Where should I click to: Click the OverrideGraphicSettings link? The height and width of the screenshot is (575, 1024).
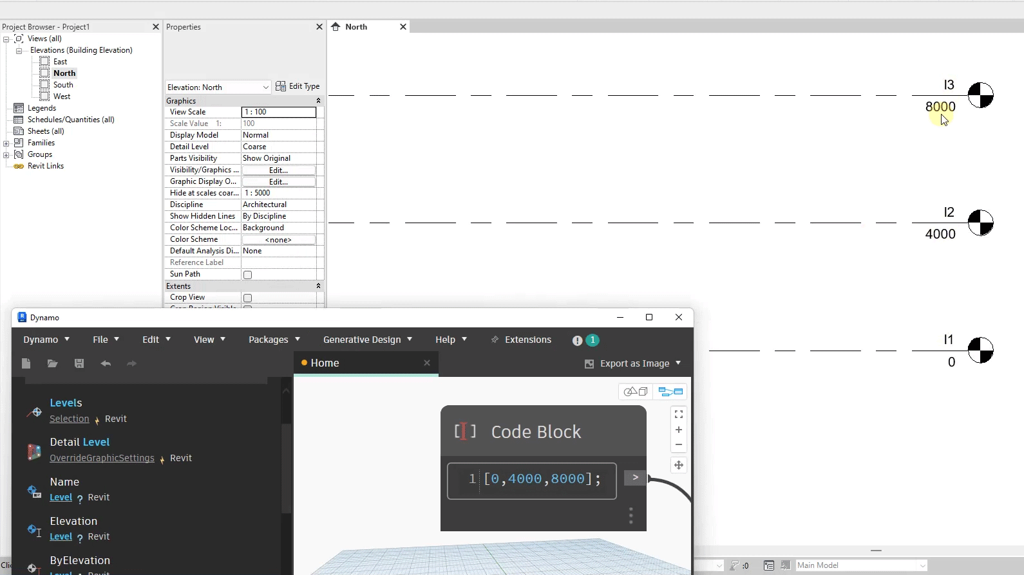tap(102, 458)
